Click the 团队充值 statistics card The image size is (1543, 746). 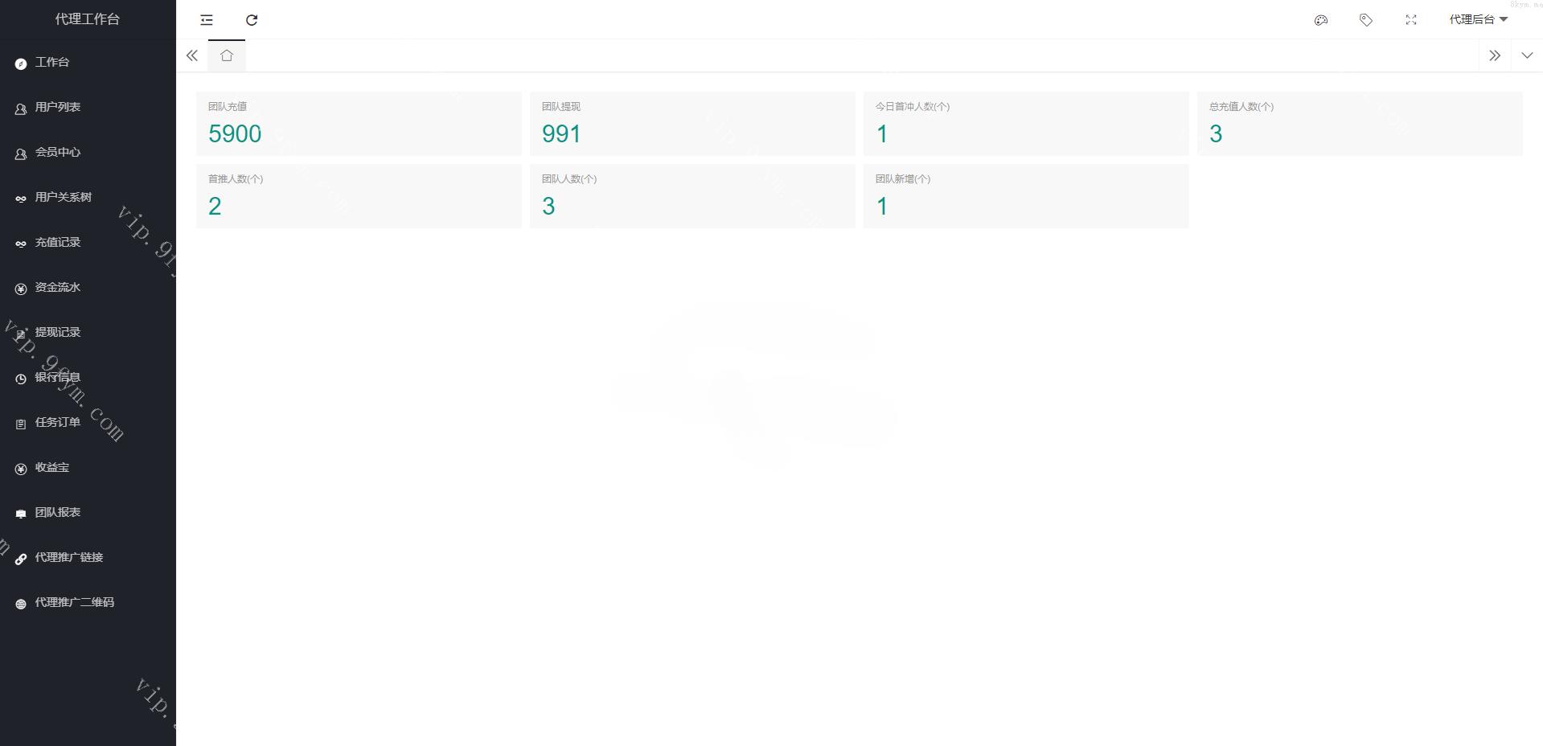(359, 123)
